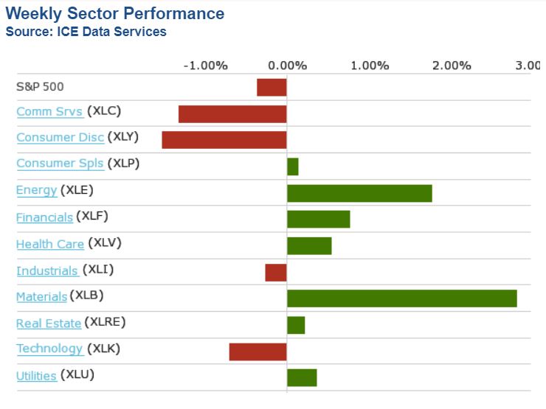Click the green Materials performance bar
The image size is (546, 409).
coord(401,298)
